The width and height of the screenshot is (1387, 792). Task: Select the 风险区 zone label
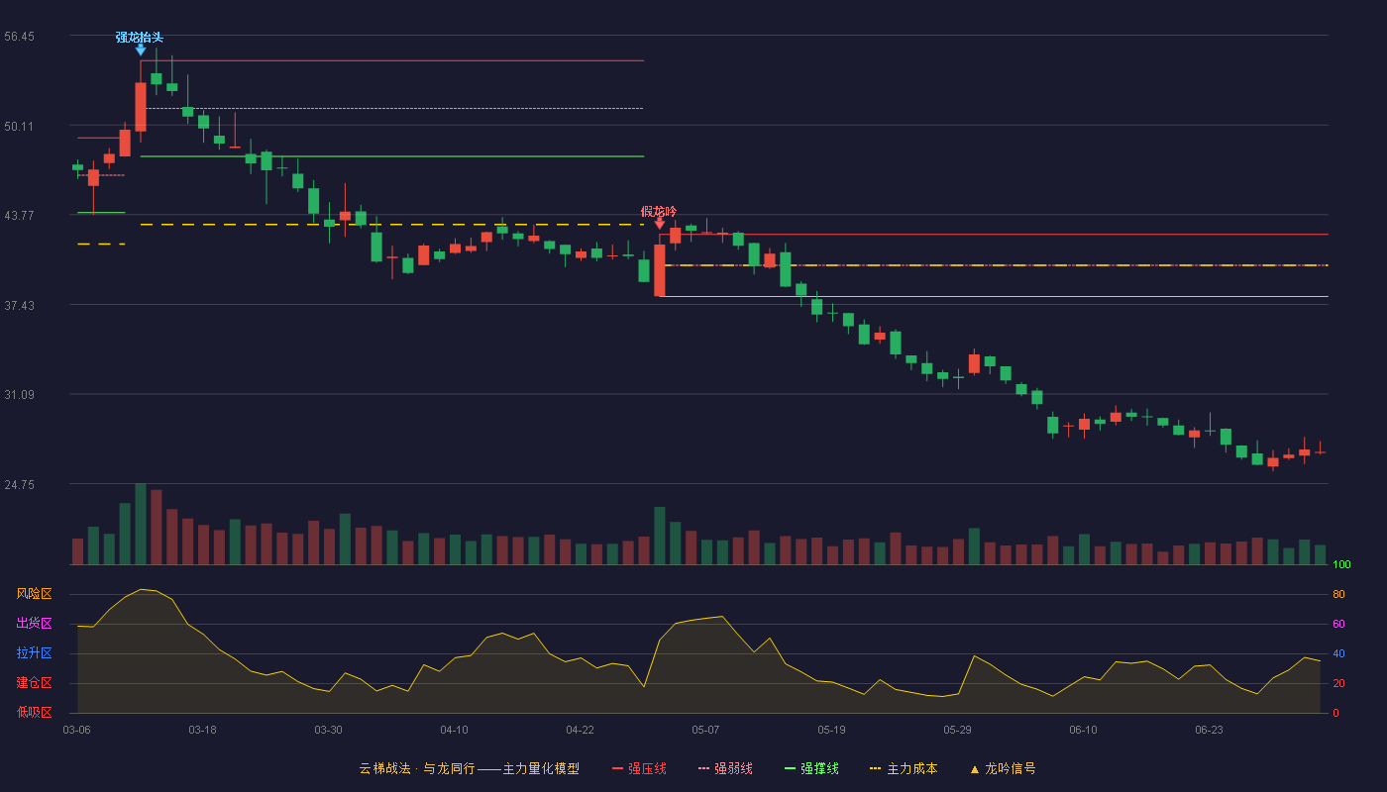click(x=34, y=594)
